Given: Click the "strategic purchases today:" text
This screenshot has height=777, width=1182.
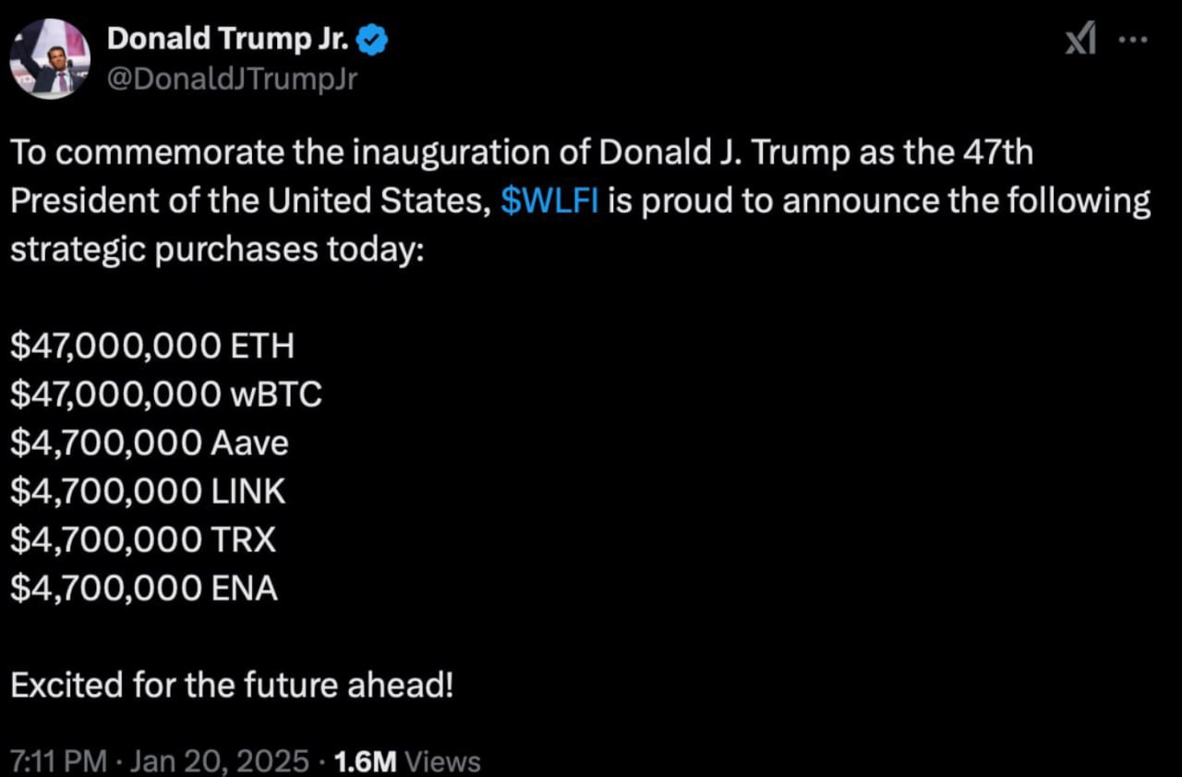Looking at the screenshot, I should tap(215, 249).
